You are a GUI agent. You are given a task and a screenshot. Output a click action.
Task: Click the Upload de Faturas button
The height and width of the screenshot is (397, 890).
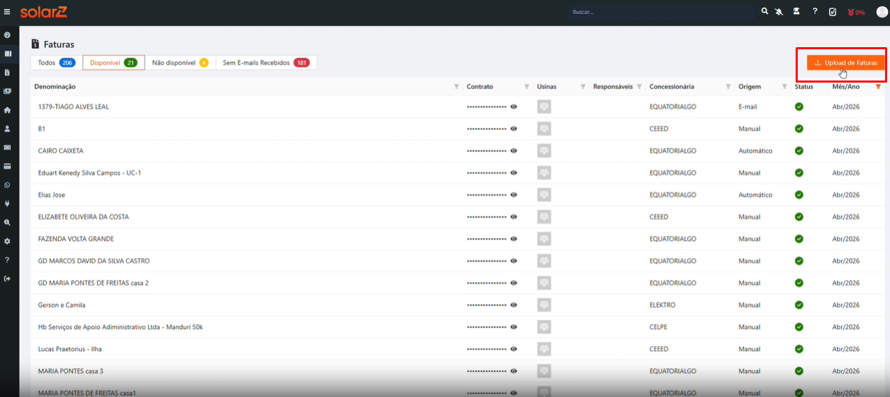[x=846, y=63]
